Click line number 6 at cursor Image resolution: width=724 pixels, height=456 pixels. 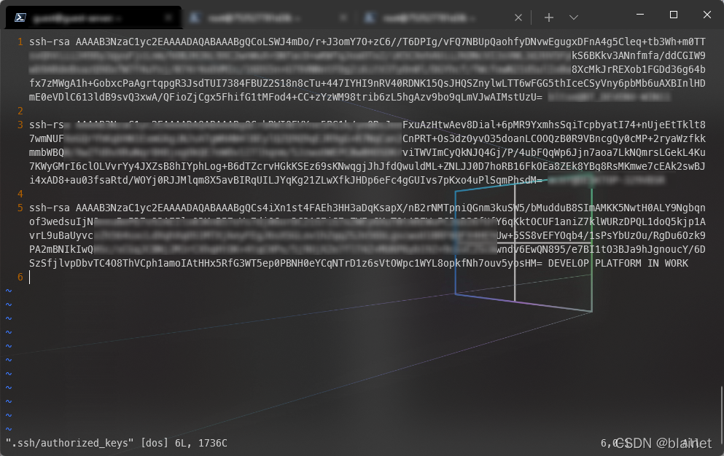(x=20, y=277)
